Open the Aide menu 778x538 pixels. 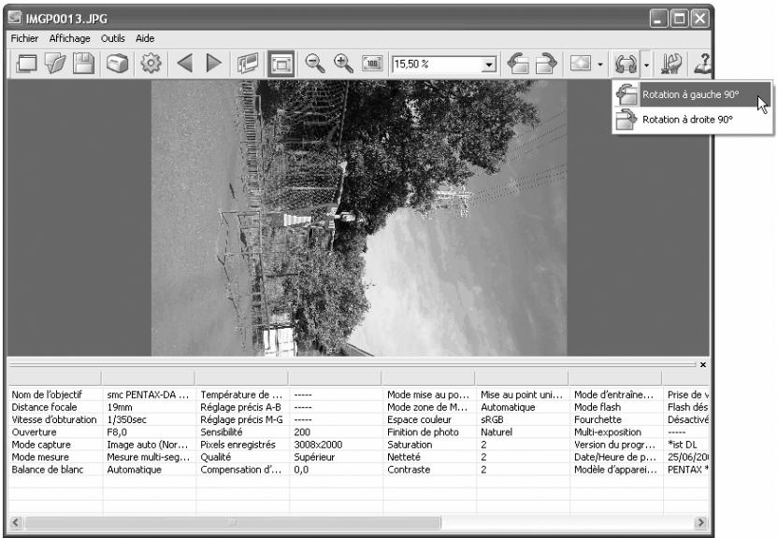(x=145, y=38)
